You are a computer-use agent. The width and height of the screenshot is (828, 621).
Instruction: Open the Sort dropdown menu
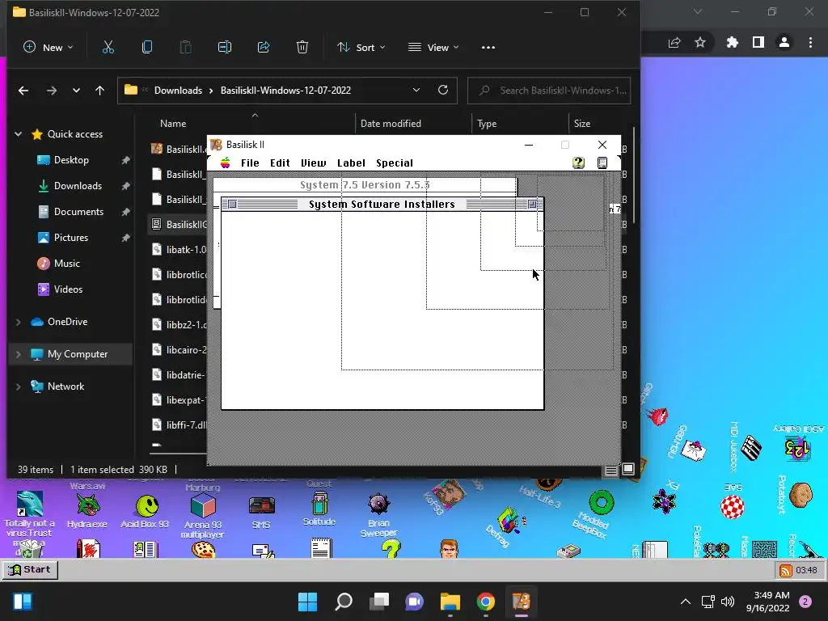click(361, 47)
